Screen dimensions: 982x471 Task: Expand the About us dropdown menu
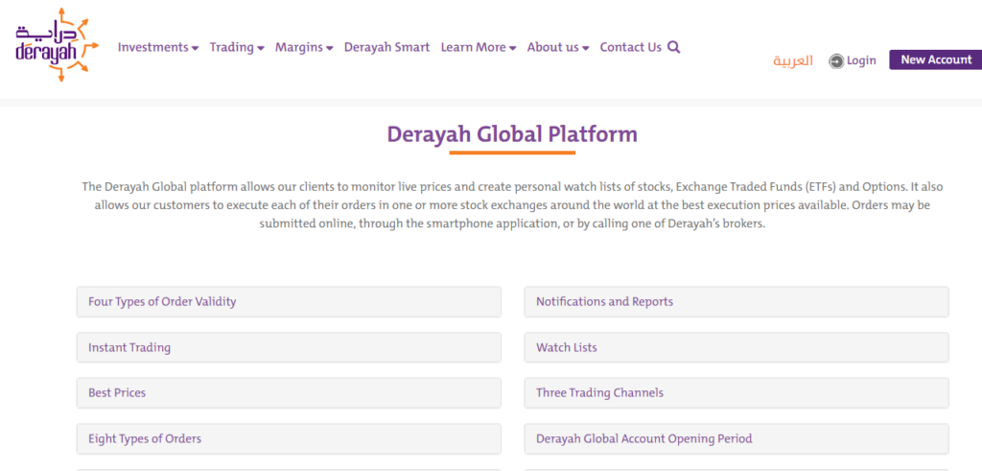558,47
